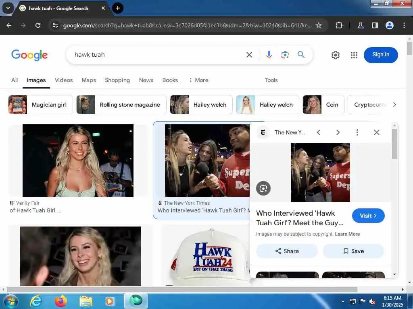Screen dimensions: 413x309
Task: Open a new browser tab
Action: (x=118, y=8)
